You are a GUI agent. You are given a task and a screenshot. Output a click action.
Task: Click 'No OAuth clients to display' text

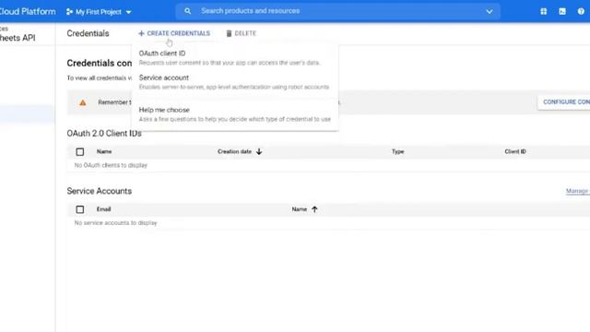pos(111,165)
